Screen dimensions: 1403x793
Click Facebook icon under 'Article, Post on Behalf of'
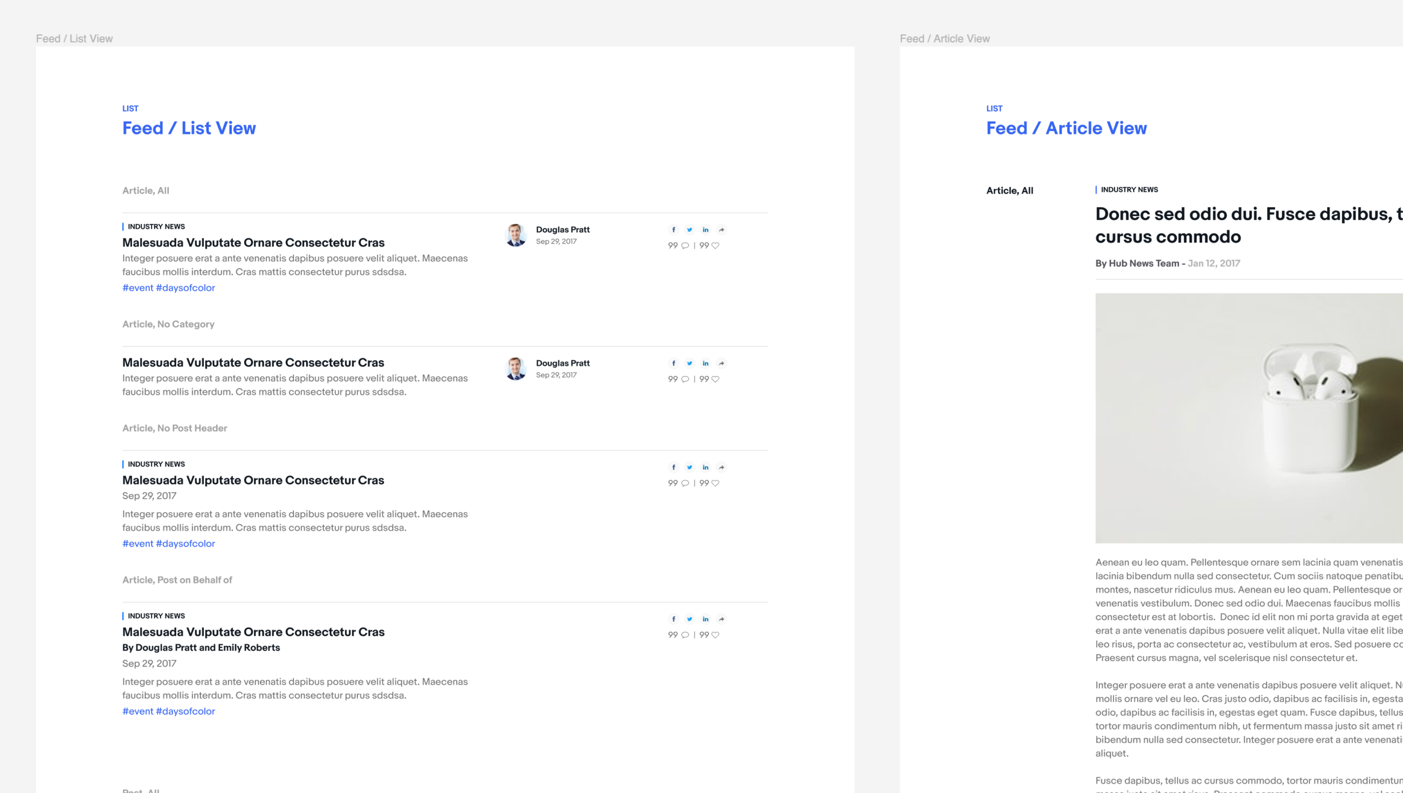673,619
